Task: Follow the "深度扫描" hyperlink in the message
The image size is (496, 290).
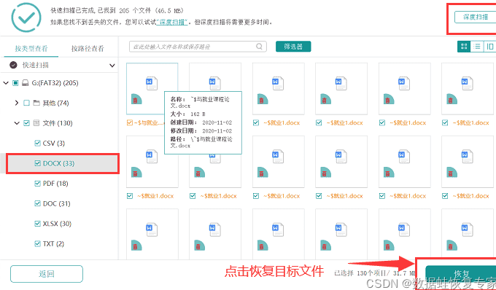Action: (172, 22)
